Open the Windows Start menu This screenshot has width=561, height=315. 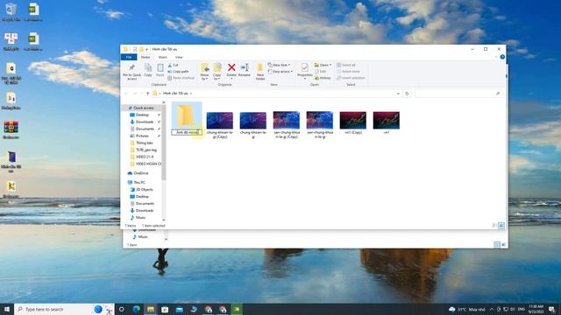pos(7,309)
